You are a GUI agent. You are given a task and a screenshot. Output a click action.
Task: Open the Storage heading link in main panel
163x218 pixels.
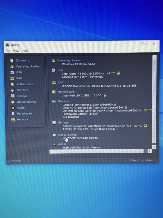(63, 122)
